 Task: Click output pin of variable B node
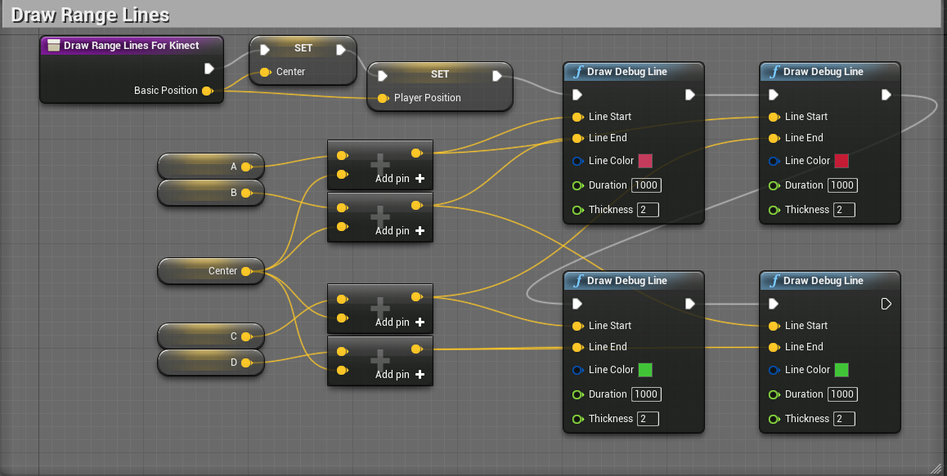(246, 193)
